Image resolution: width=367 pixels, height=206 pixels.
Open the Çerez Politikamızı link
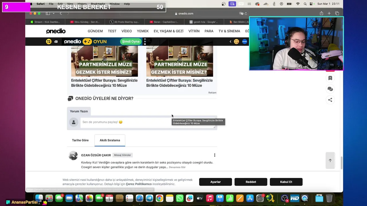[x=139, y=184]
